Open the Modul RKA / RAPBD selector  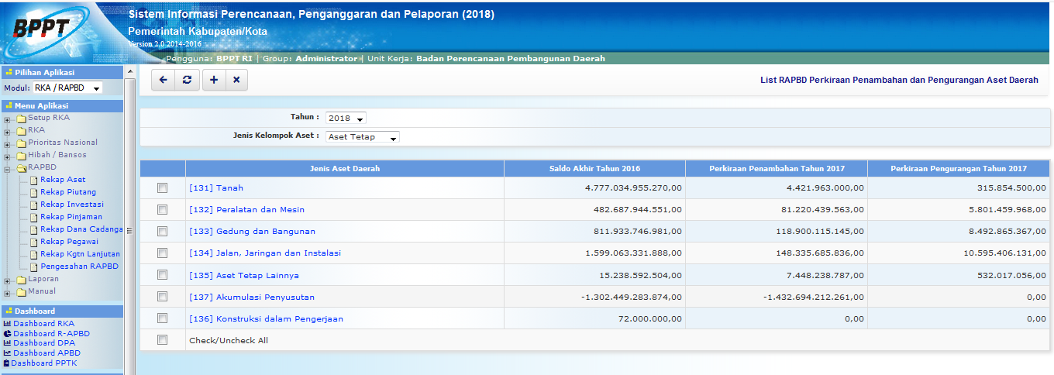coord(67,88)
